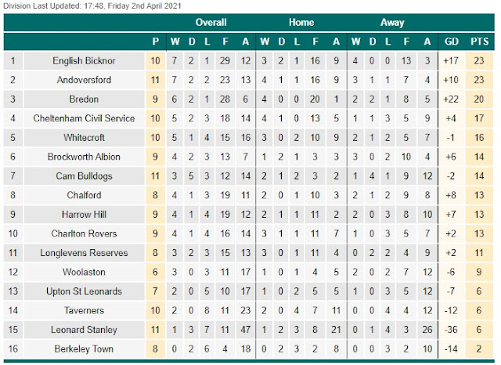Open Cheltenham Civil Service team page
The height and width of the screenshot is (365, 501).
pyautogui.click(x=84, y=118)
